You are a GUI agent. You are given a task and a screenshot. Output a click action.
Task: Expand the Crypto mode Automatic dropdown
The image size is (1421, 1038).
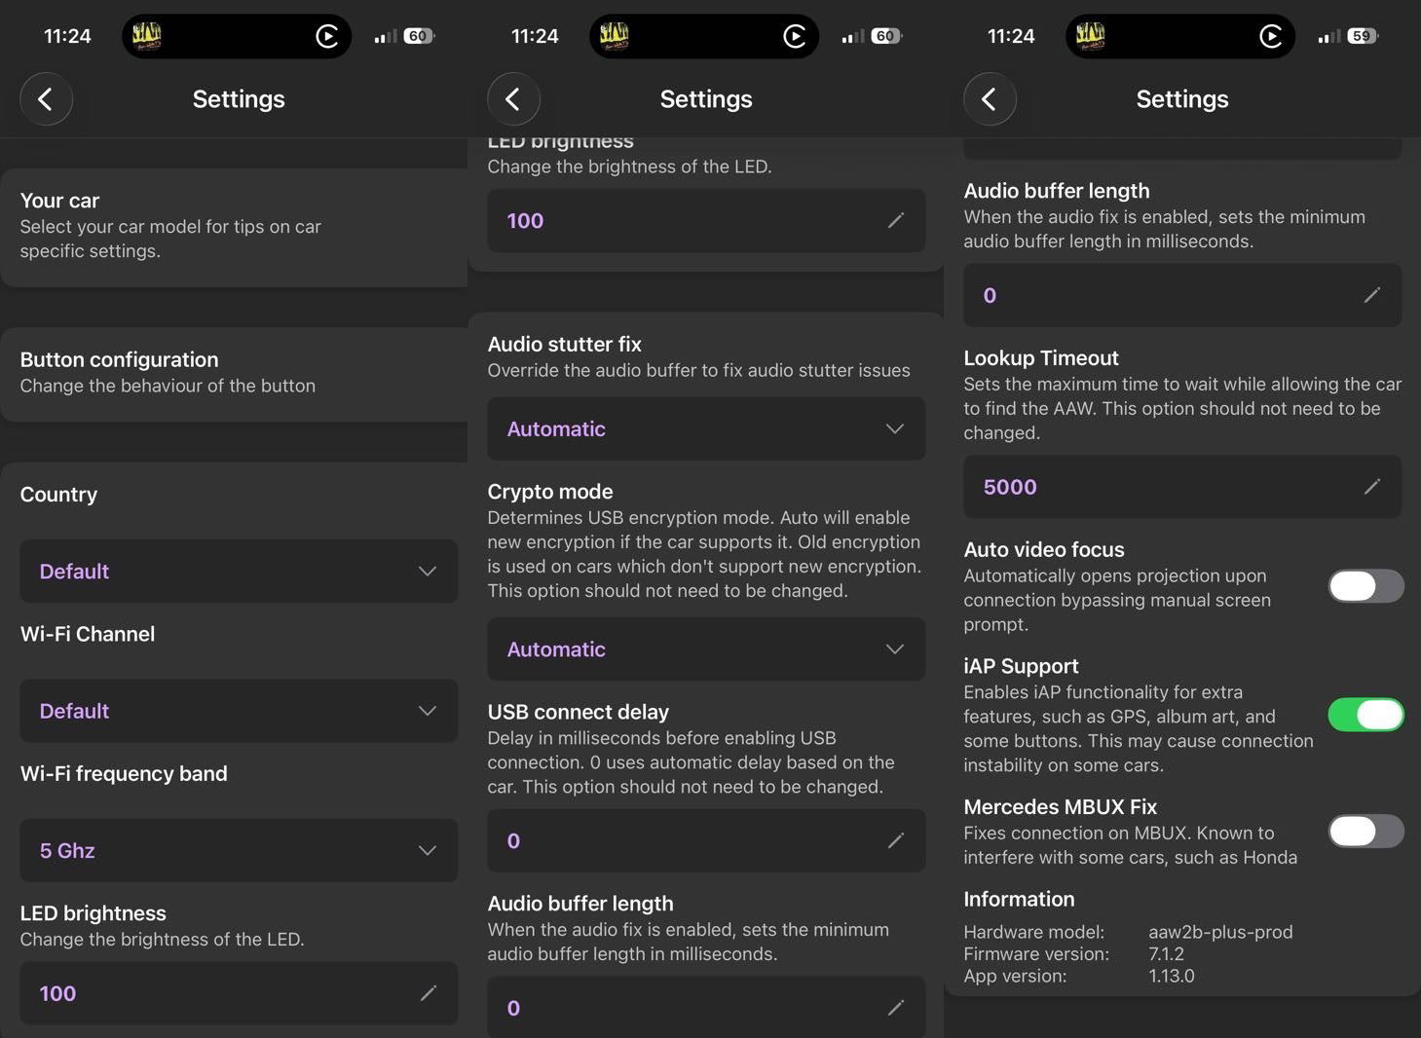point(706,649)
